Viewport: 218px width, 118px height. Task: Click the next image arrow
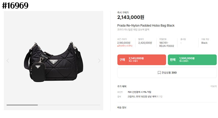pos(99,61)
